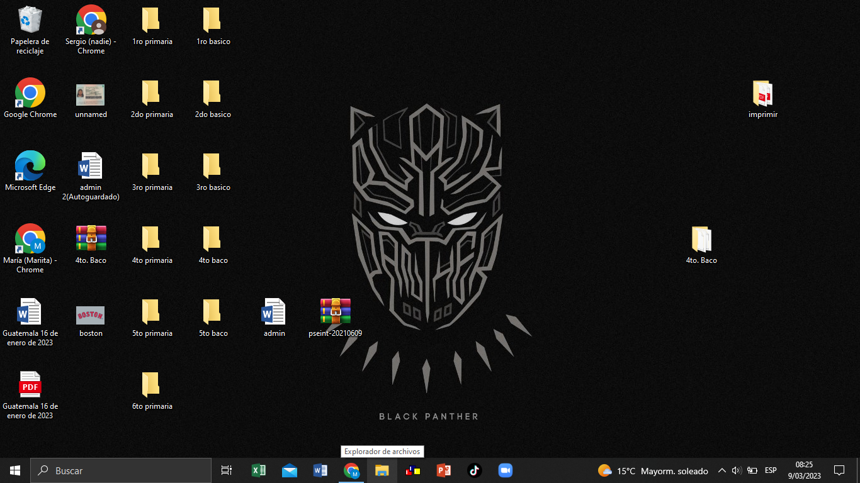The width and height of the screenshot is (860, 483).
Task: Select Guatemala 16 de enero Word document
Action: [30, 321]
